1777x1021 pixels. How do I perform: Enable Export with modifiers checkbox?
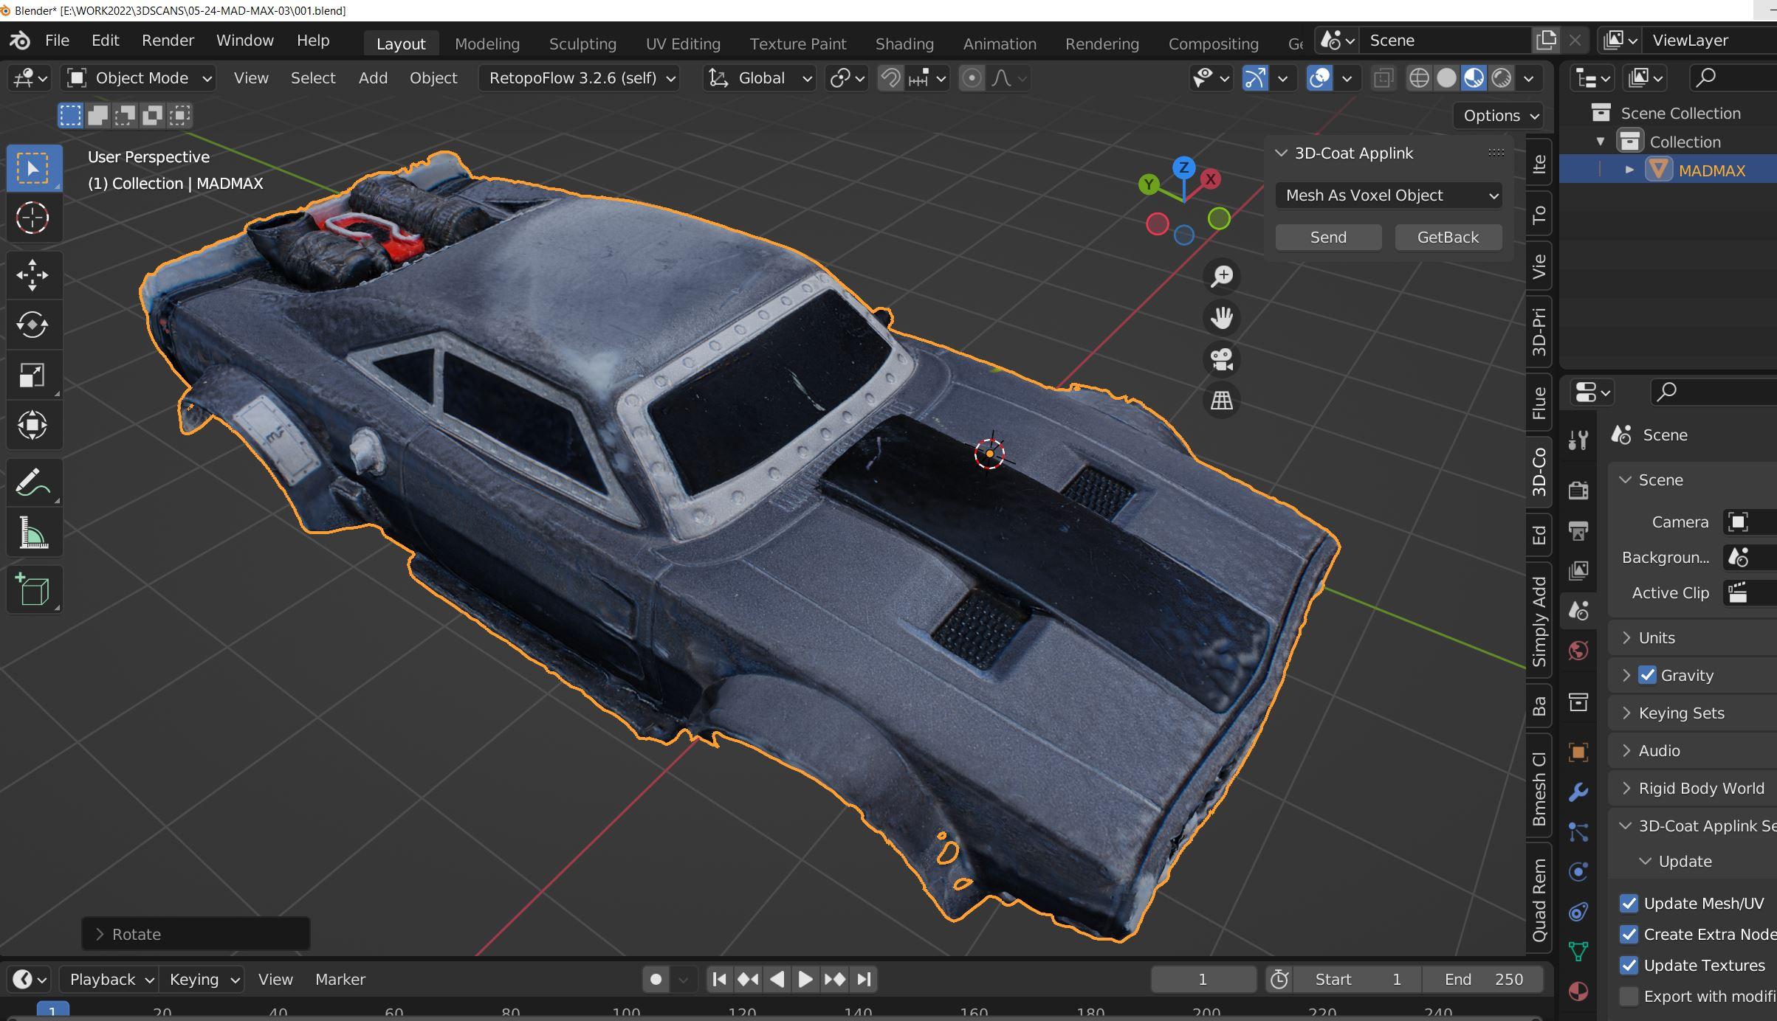coord(1629,996)
